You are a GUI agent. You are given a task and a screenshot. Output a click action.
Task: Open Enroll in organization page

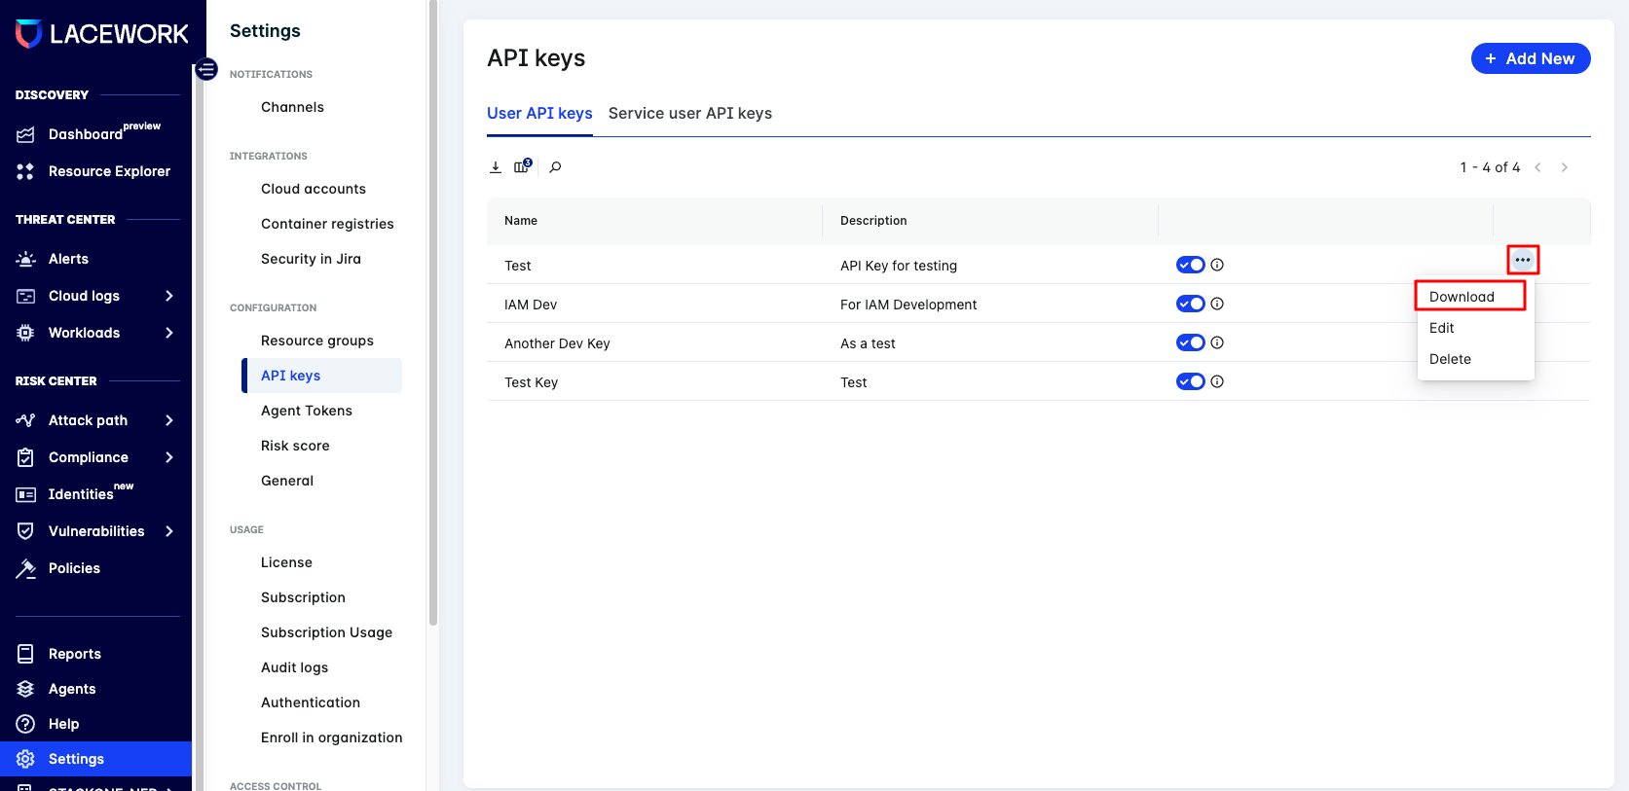pyautogui.click(x=331, y=737)
